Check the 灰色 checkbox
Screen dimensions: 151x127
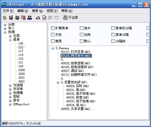click(x=53, y=35)
